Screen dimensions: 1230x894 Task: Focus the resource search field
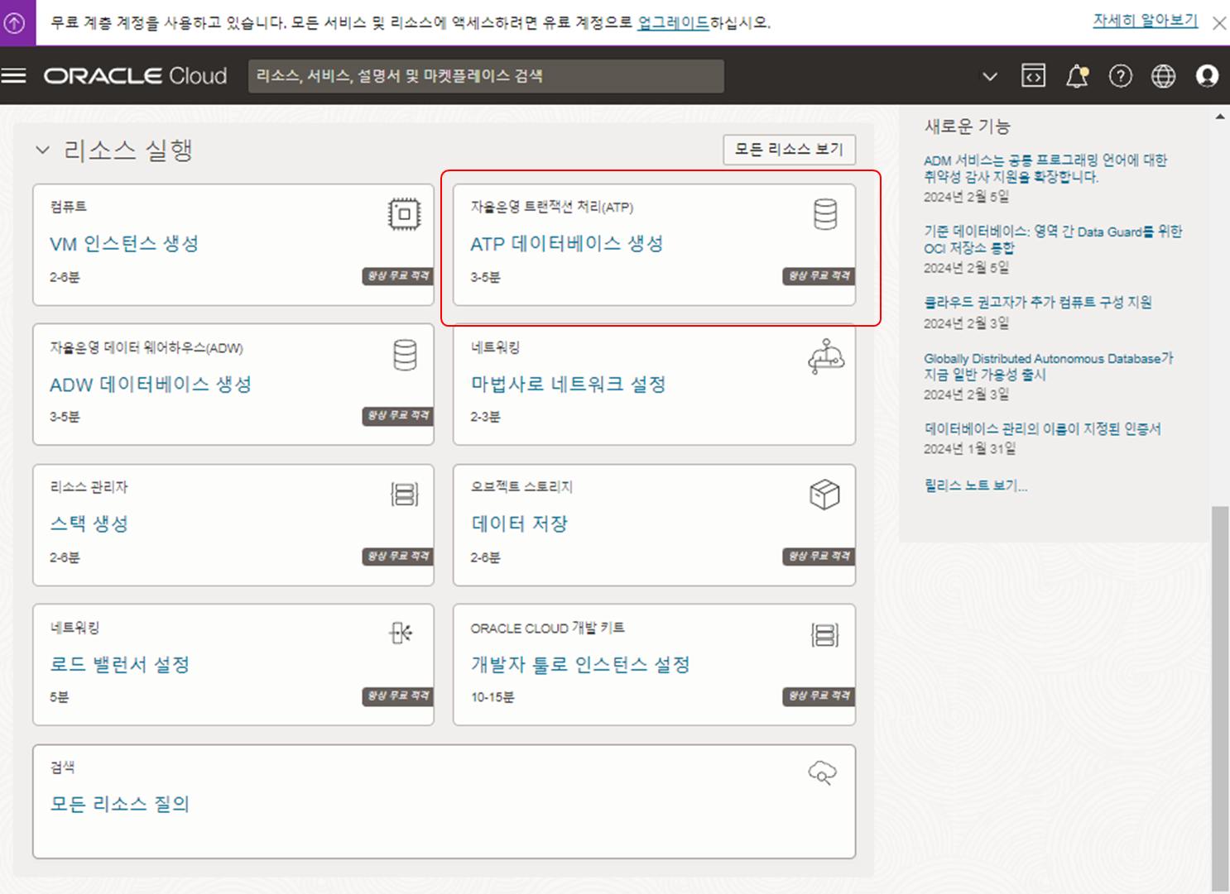pos(486,76)
